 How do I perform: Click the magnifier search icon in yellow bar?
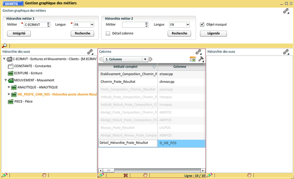[4, 46]
